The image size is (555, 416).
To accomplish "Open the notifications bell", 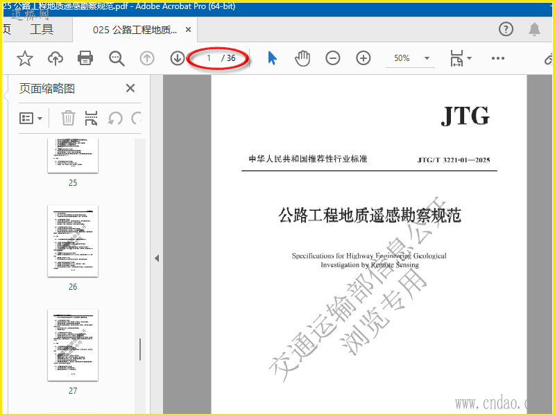I will 534,29.
